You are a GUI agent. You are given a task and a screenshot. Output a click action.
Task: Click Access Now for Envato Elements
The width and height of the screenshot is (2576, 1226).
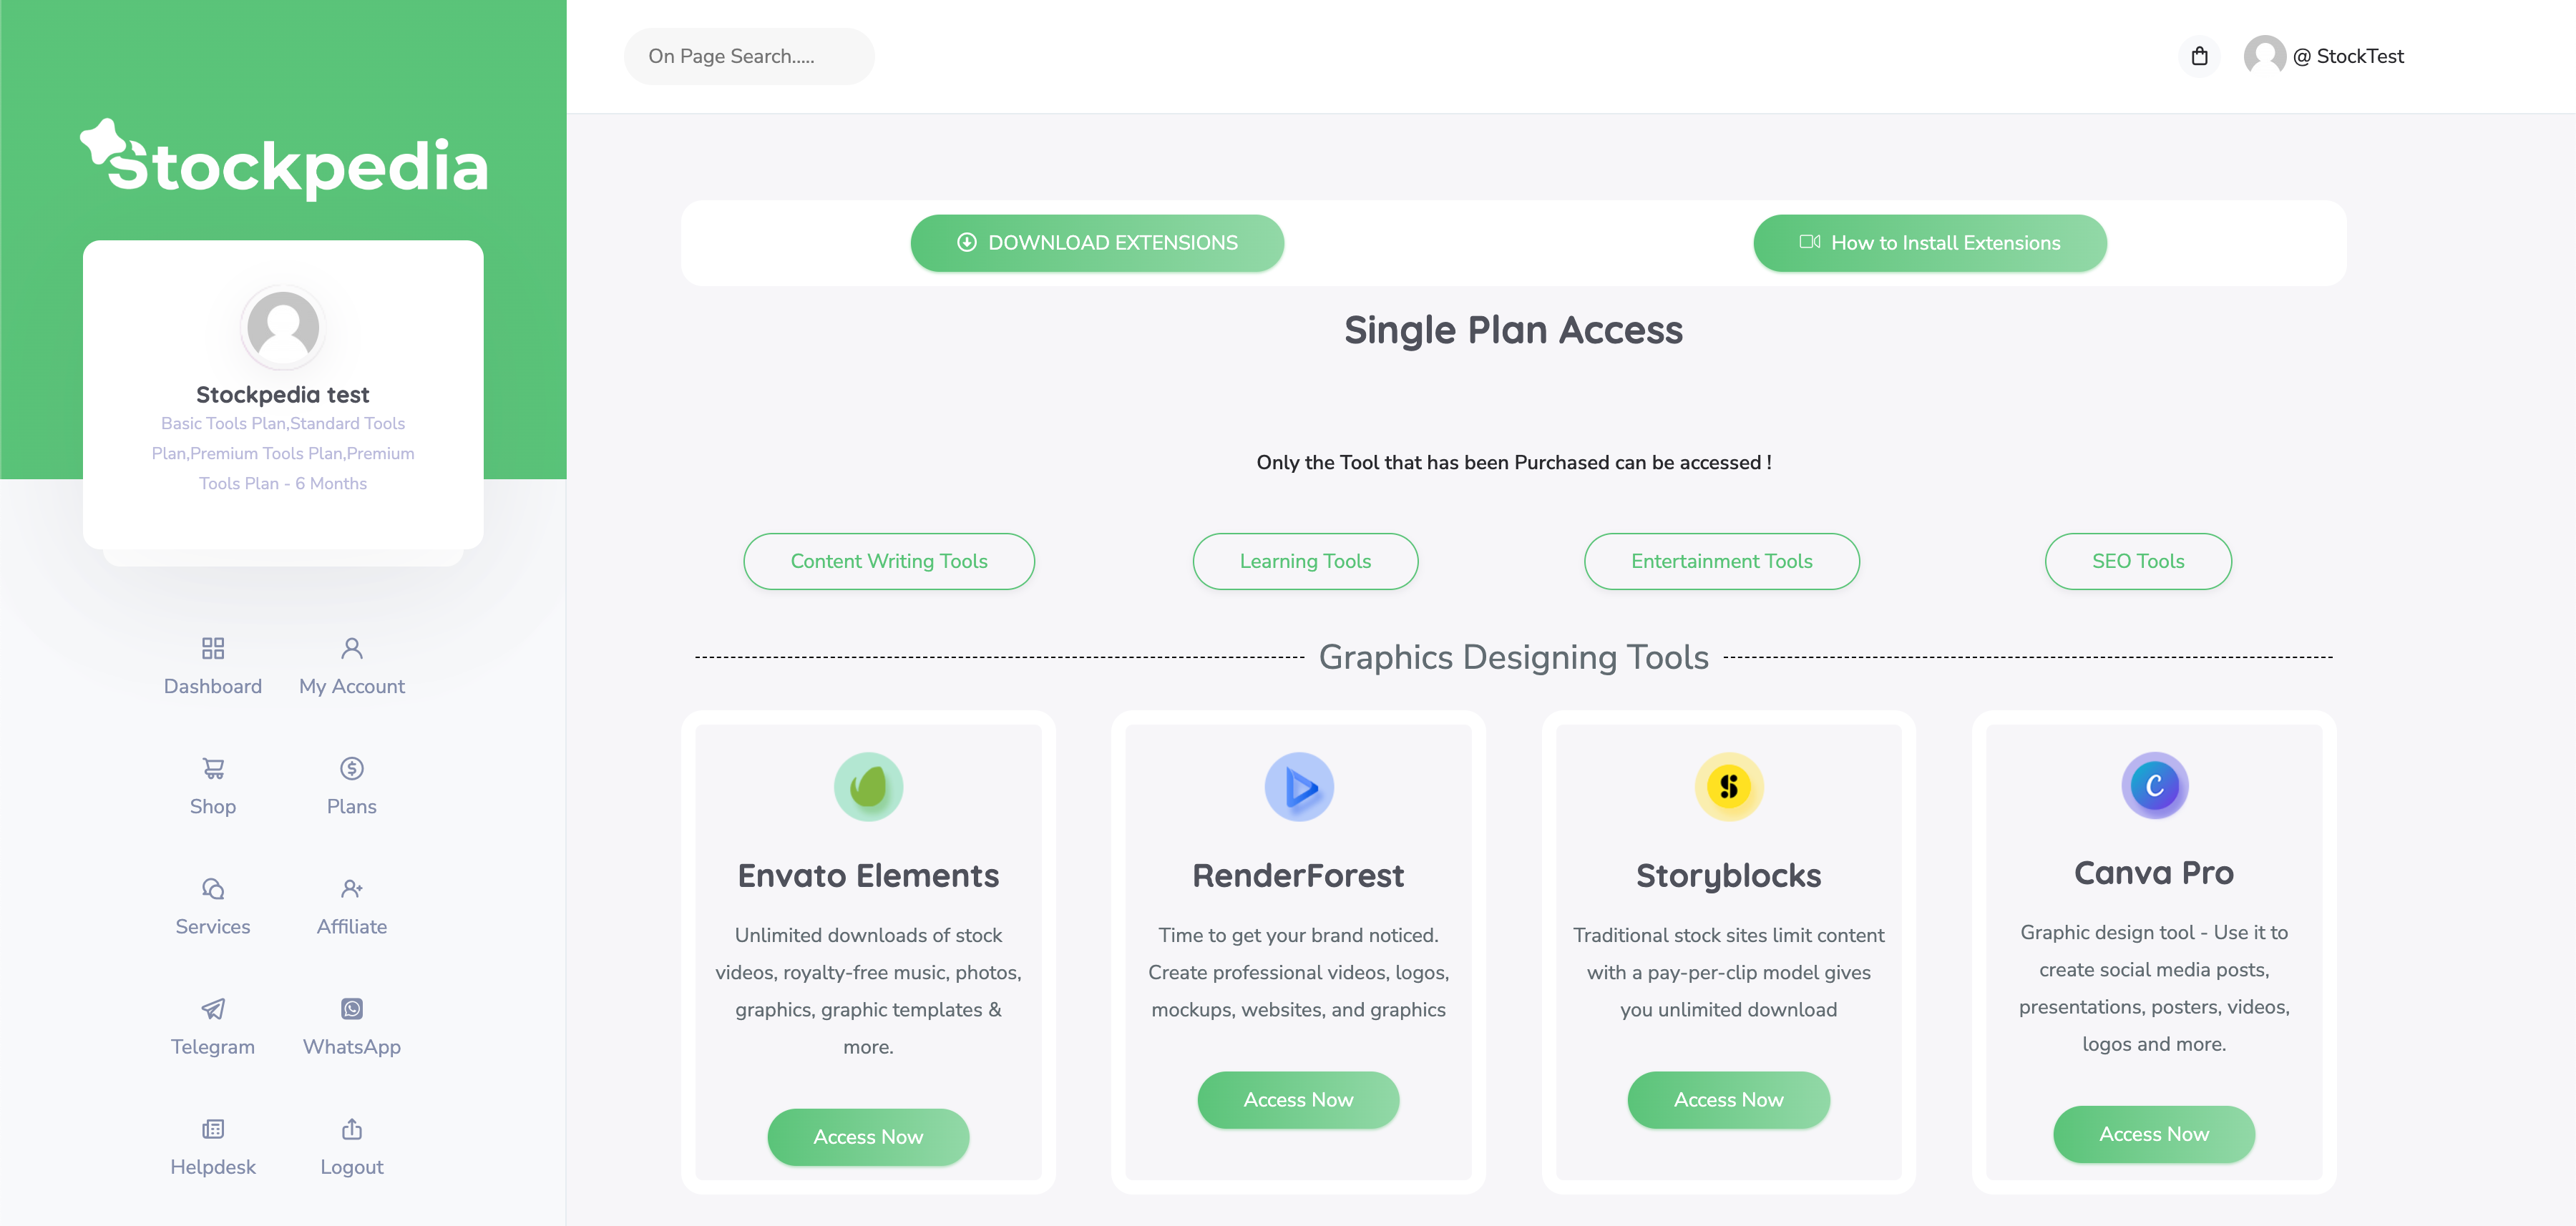867,1136
